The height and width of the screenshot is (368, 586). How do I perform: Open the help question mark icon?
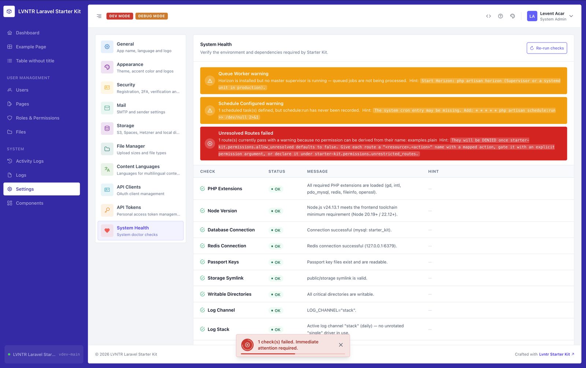[500, 16]
